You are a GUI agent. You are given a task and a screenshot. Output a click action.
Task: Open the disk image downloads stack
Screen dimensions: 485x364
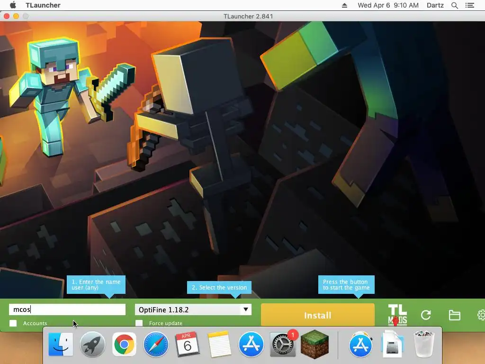pyautogui.click(x=393, y=344)
